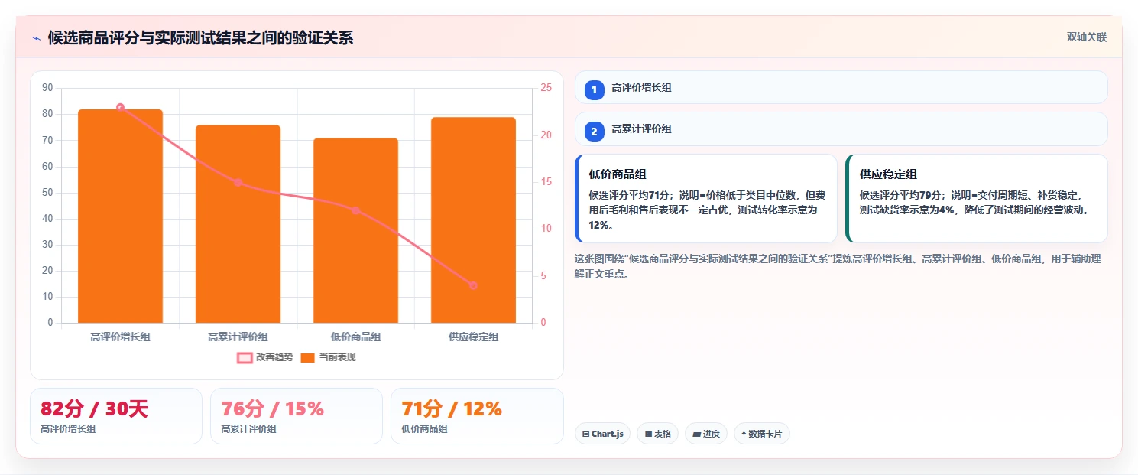This screenshot has width=1138, height=475.
Task: Click the left axis value 90
Action: coord(47,88)
